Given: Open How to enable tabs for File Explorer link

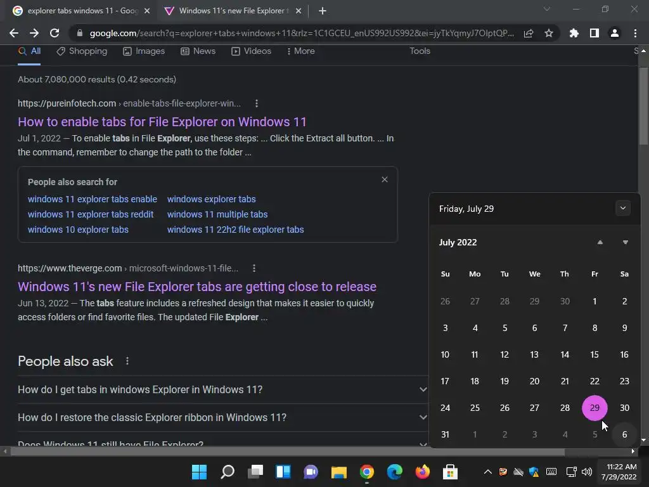Looking at the screenshot, I should pyautogui.click(x=162, y=122).
